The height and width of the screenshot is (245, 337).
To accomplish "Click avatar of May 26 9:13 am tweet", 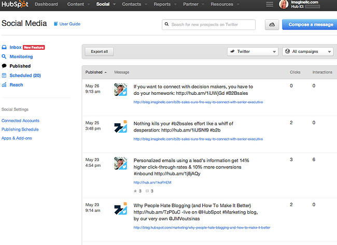I will [121, 90].
